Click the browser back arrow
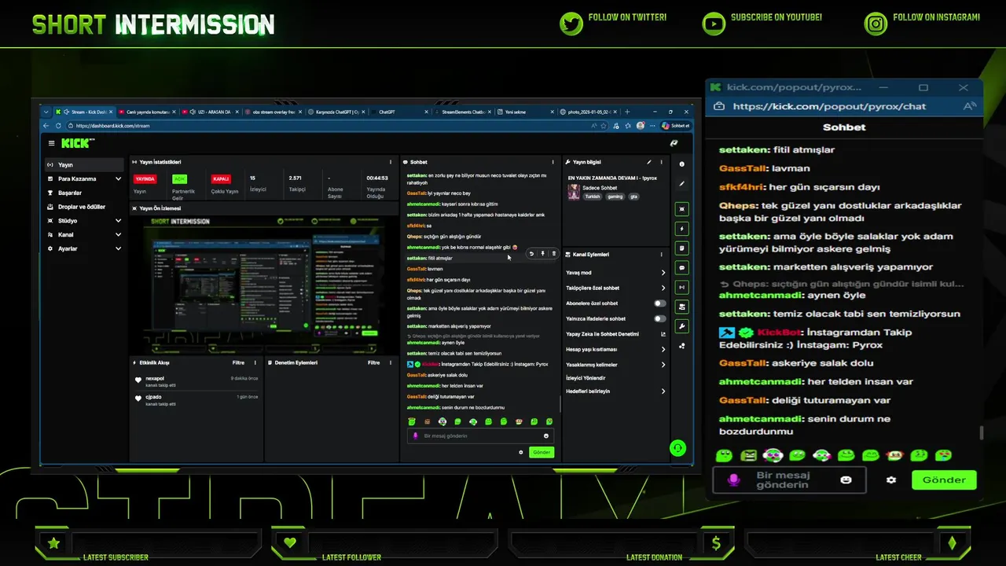 [x=46, y=126]
